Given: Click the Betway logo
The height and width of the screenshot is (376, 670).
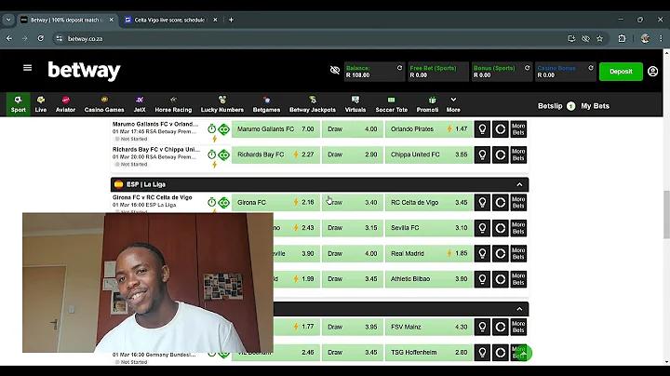Looking at the screenshot, I should (x=84, y=71).
